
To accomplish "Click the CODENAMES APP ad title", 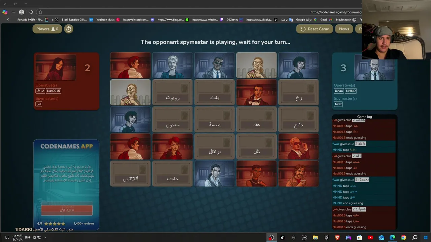I will click(x=66, y=146).
